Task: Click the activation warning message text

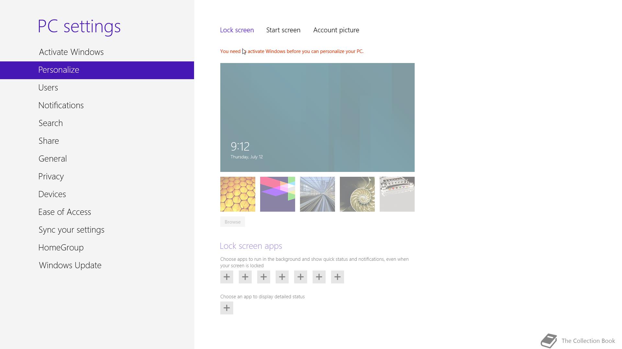Action: pos(292,51)
